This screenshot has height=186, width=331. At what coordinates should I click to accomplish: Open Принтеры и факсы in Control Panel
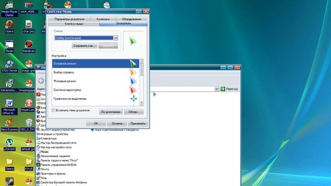point(51,174)
